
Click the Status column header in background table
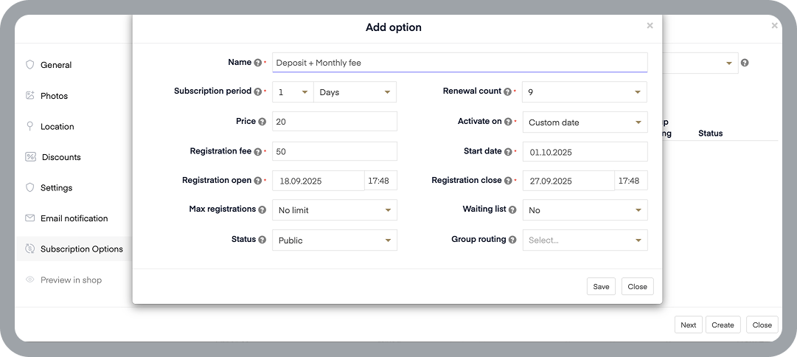tap(710, 134)
